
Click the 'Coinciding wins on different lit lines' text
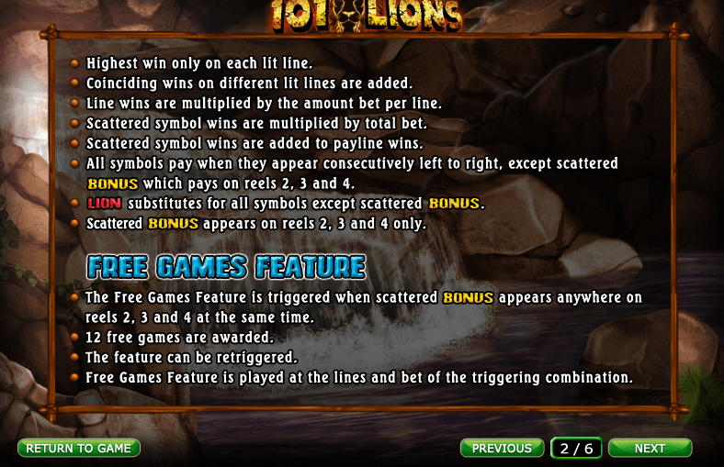(249, 83)
